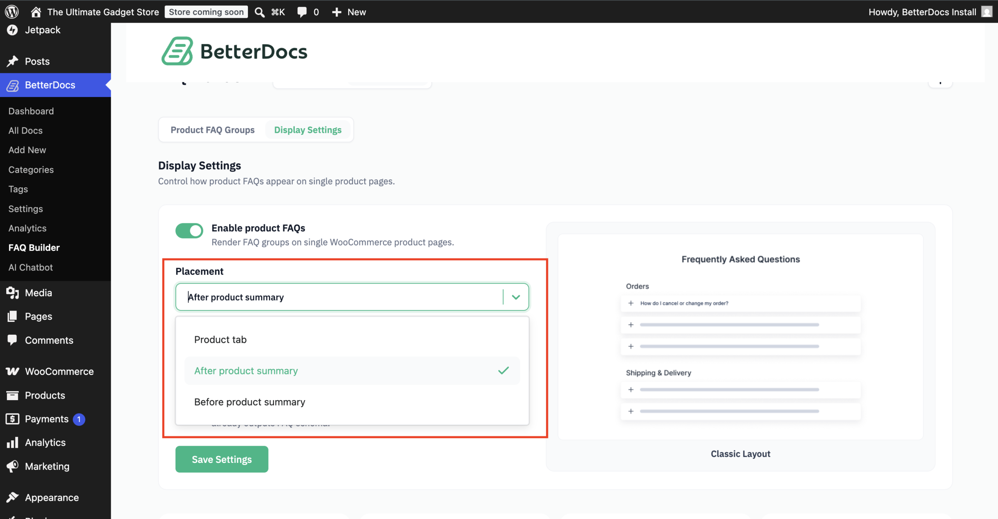
Task: Open FAQ Builder submenu item
Action: coord(34,248)
